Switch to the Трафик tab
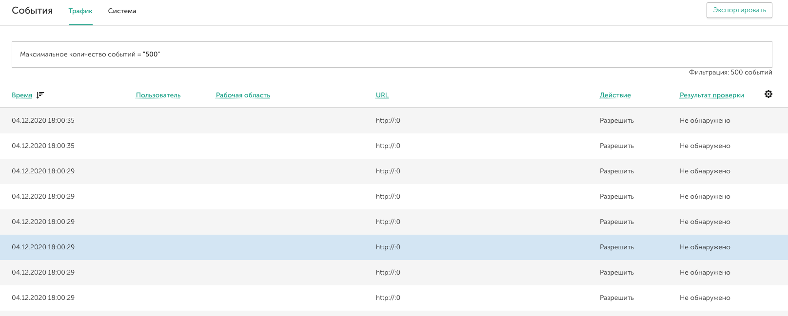Viewport: 788px width, 316px height. tap(80, 11)
